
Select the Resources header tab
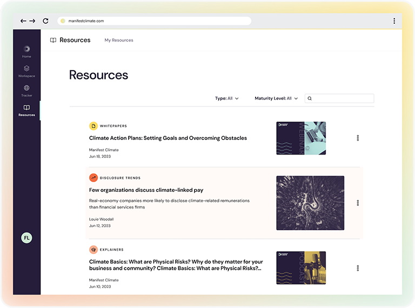click(70, 40)
